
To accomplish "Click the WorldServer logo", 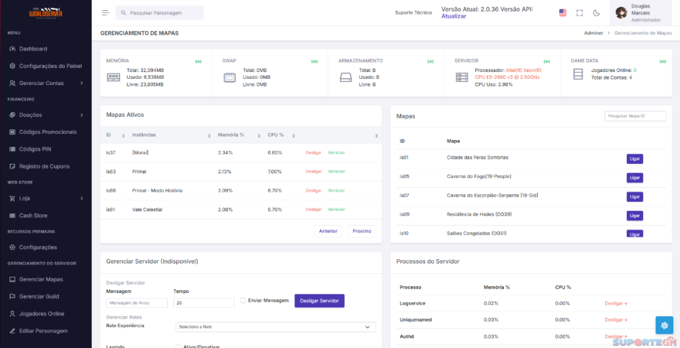I will (x=46, y=12).
